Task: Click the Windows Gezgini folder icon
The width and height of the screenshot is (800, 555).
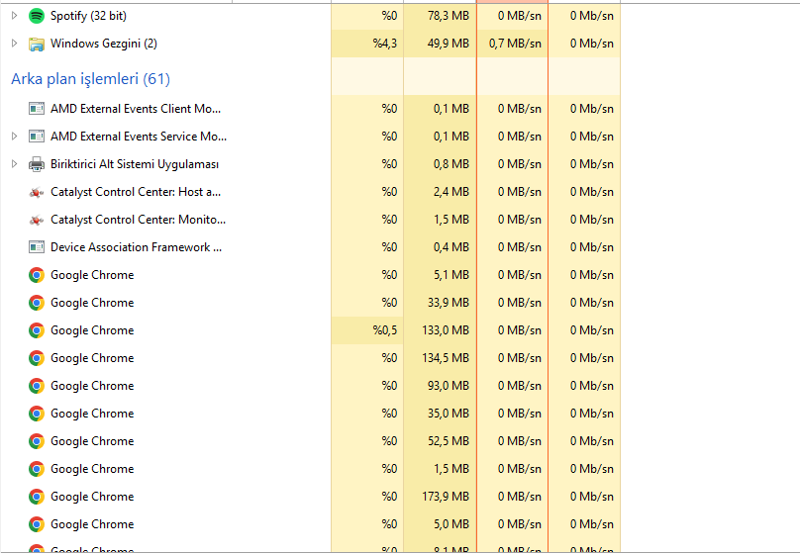Action: (37, 44)
